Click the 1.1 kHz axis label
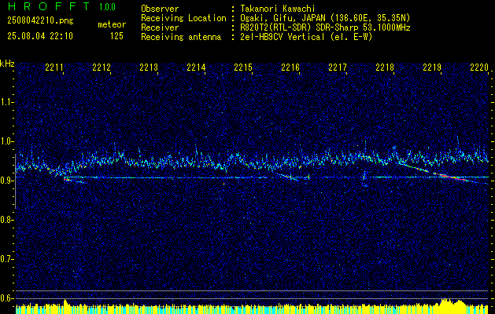 [x=6, y=102]
